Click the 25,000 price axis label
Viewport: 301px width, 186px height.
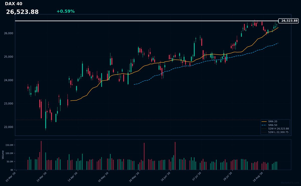(9, 57)
